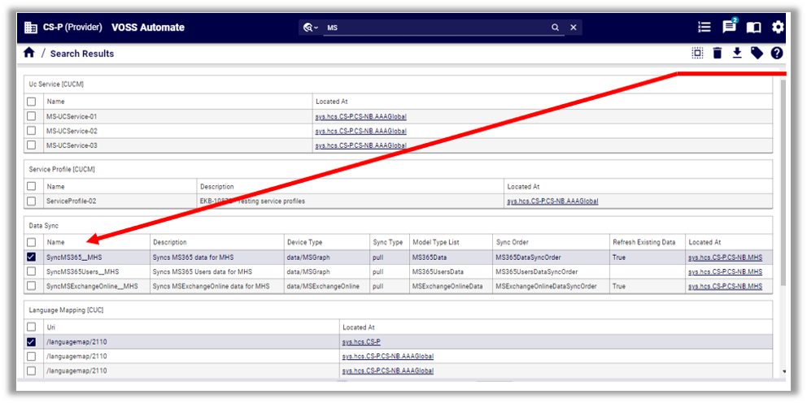Open SyncMSExchangeOnline__MHS location link
The image size is (807, 403).
pos(725,286)
